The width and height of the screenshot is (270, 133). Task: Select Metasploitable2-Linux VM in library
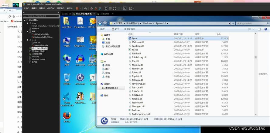coord(42,37)
